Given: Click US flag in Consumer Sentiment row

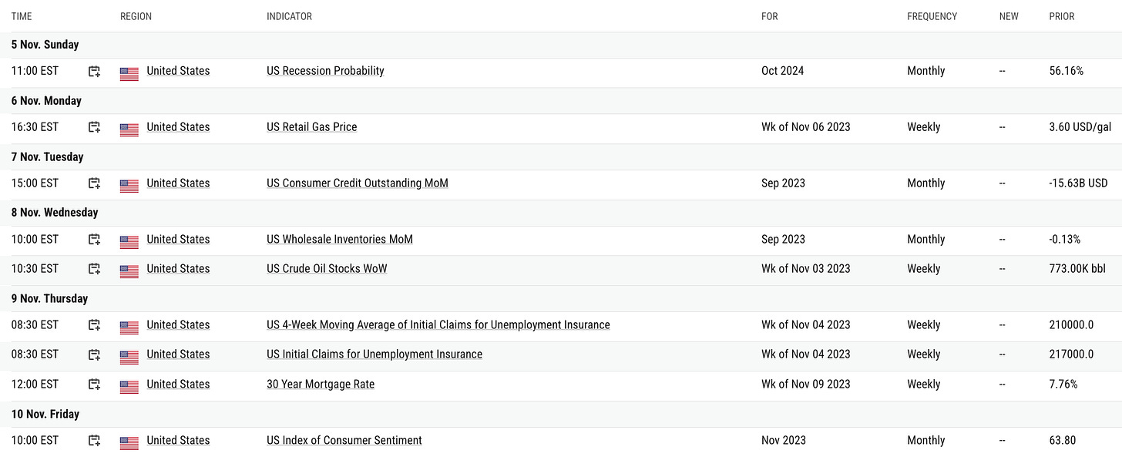Looking at the screenshot, I should click(129, 444).
